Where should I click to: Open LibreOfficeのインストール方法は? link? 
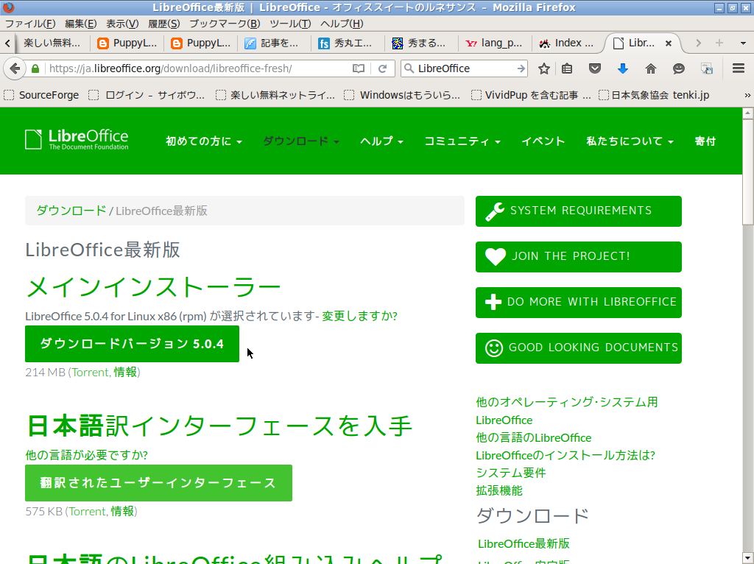565,455
